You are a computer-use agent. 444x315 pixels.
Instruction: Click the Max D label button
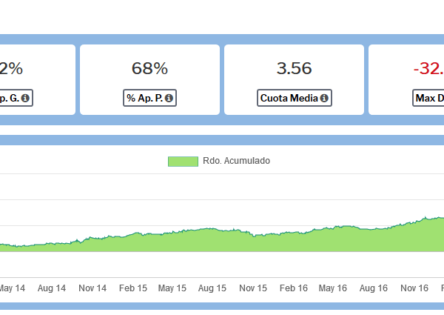pyautogui.click(x=428, y=98)
